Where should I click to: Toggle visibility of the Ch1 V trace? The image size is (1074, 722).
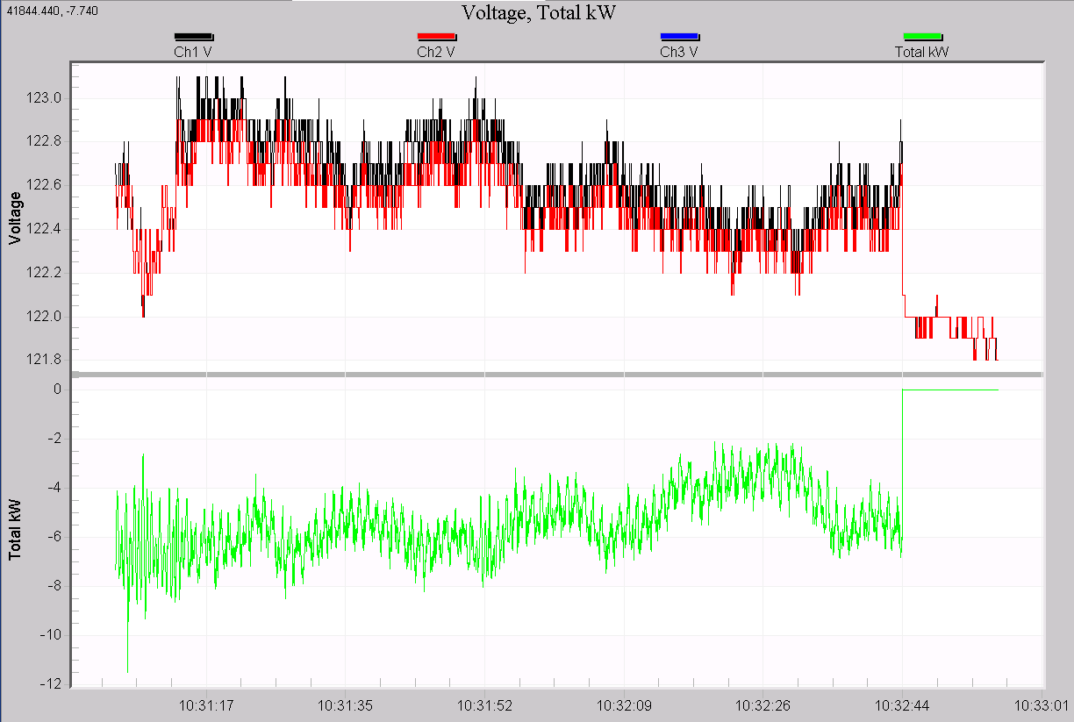point(195,36)
